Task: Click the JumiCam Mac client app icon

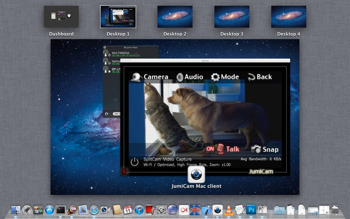Action: [196, 174]
